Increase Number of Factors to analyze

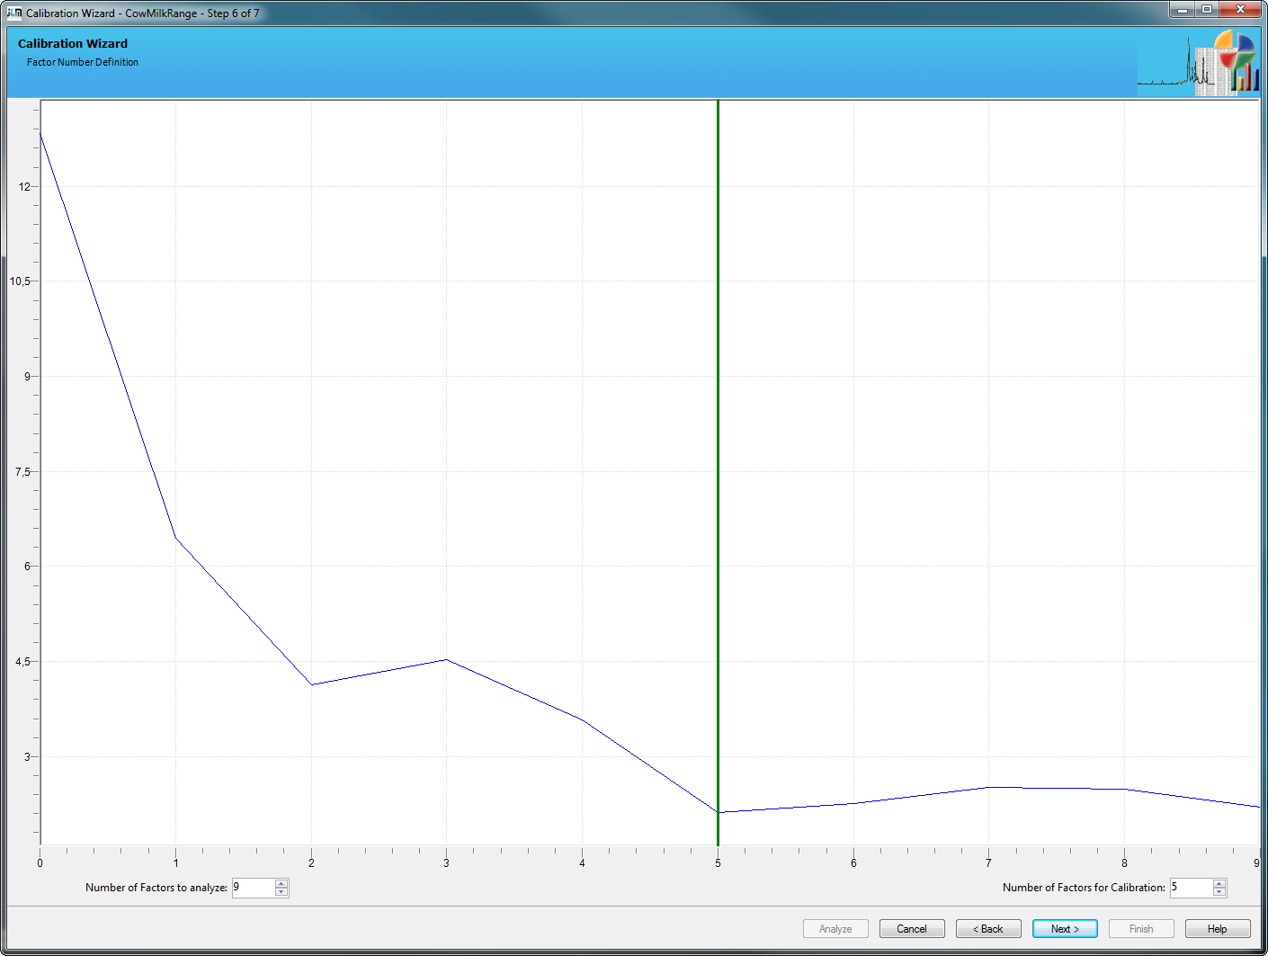tap(281, 883)
